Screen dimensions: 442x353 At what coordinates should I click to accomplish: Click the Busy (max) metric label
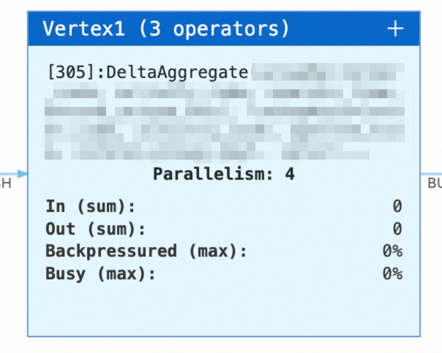click(101, 274)
